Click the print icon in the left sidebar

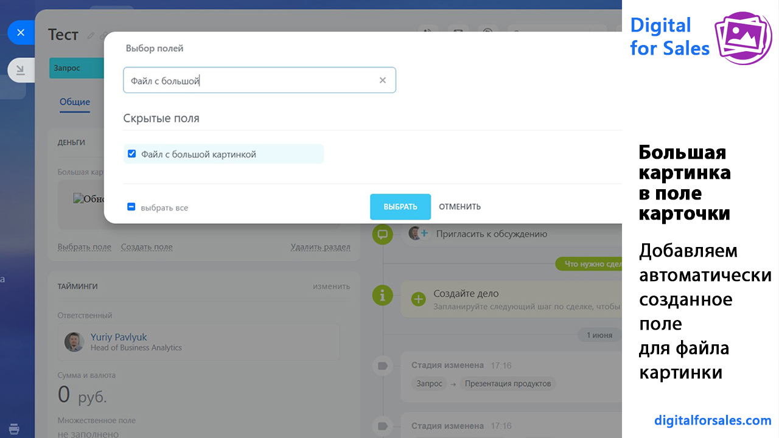click(x=14, y=429)
